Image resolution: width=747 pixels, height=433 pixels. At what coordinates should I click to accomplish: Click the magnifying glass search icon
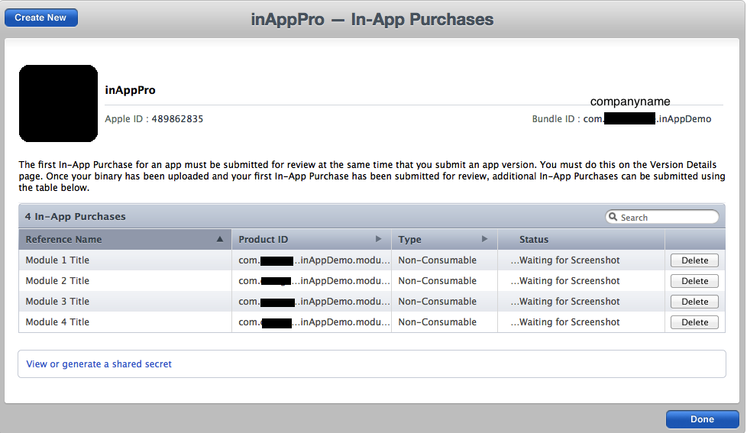tap(613, 217)
